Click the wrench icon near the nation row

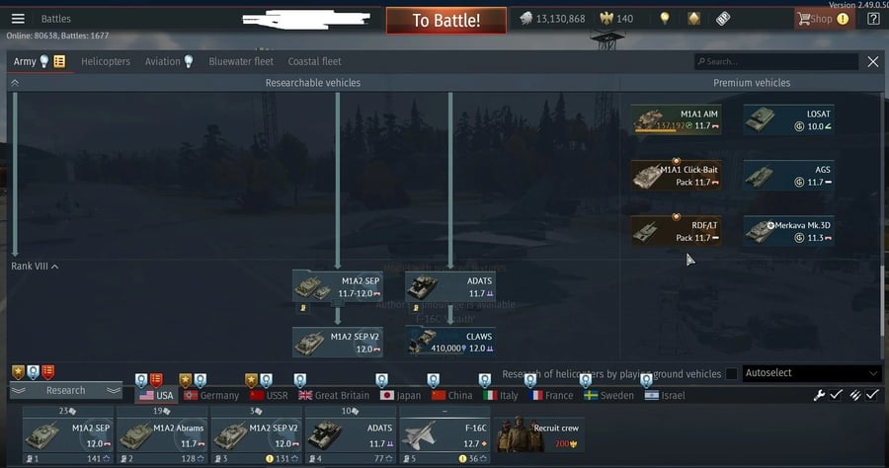[819, 395]
